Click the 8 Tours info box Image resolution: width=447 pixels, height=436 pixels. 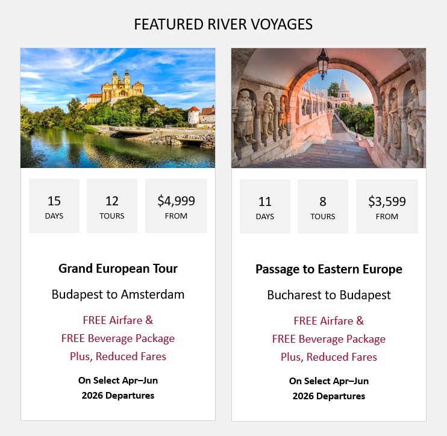323,207
